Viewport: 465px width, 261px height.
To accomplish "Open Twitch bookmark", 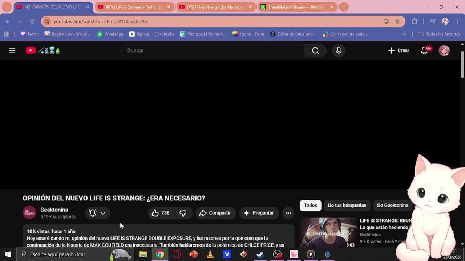I will pyautogui.click(x=30, y=34).
